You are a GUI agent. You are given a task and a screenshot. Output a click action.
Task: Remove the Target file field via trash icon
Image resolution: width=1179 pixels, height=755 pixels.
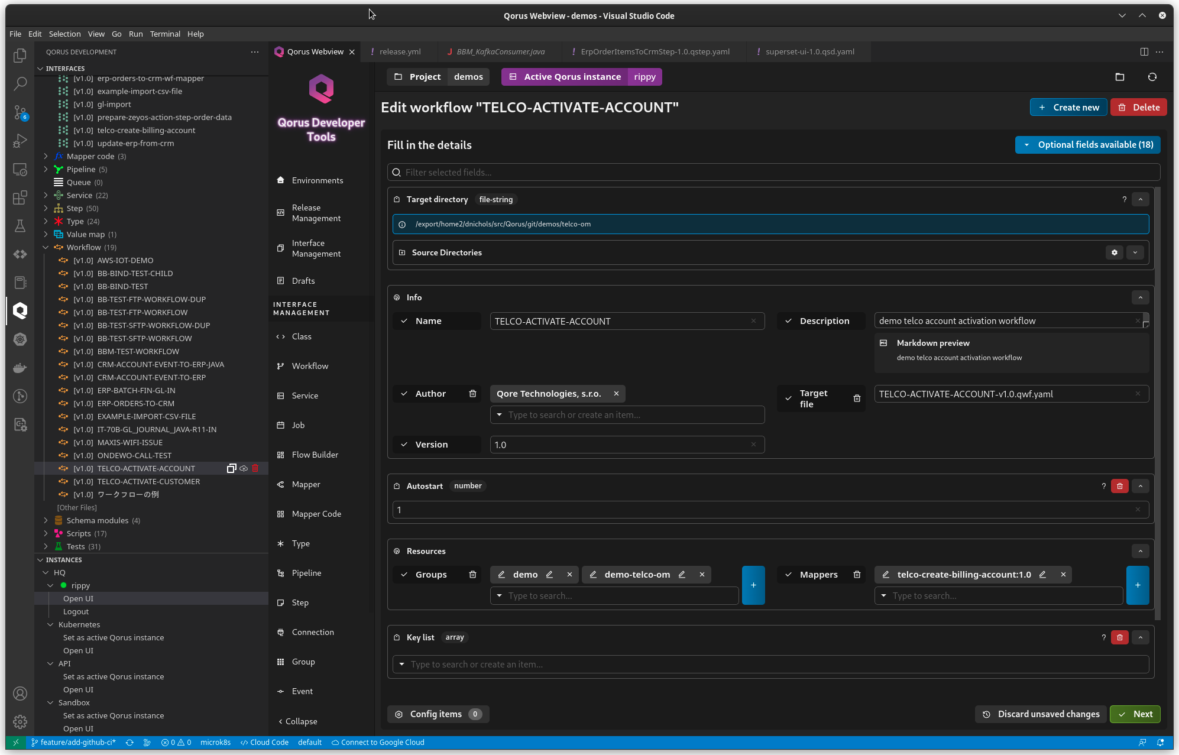[857, 398]
